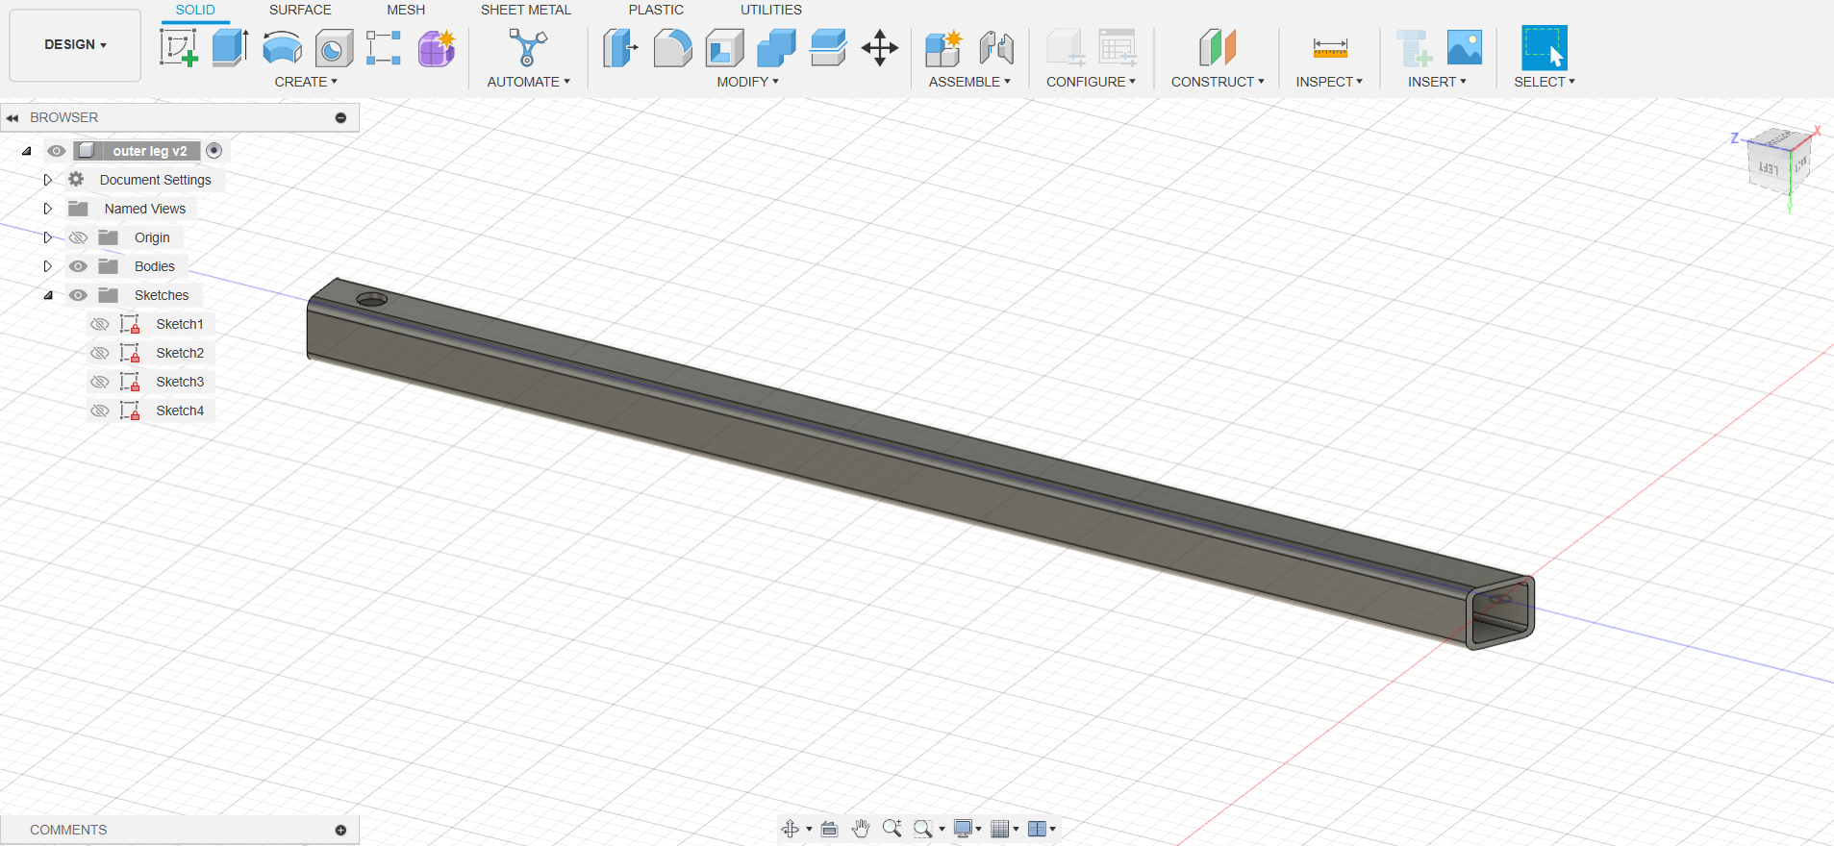Image resolution: width=1834 pixels, height=846 pixels.
Task: Hide the Bodies folder
Action: tap(78, 266)
